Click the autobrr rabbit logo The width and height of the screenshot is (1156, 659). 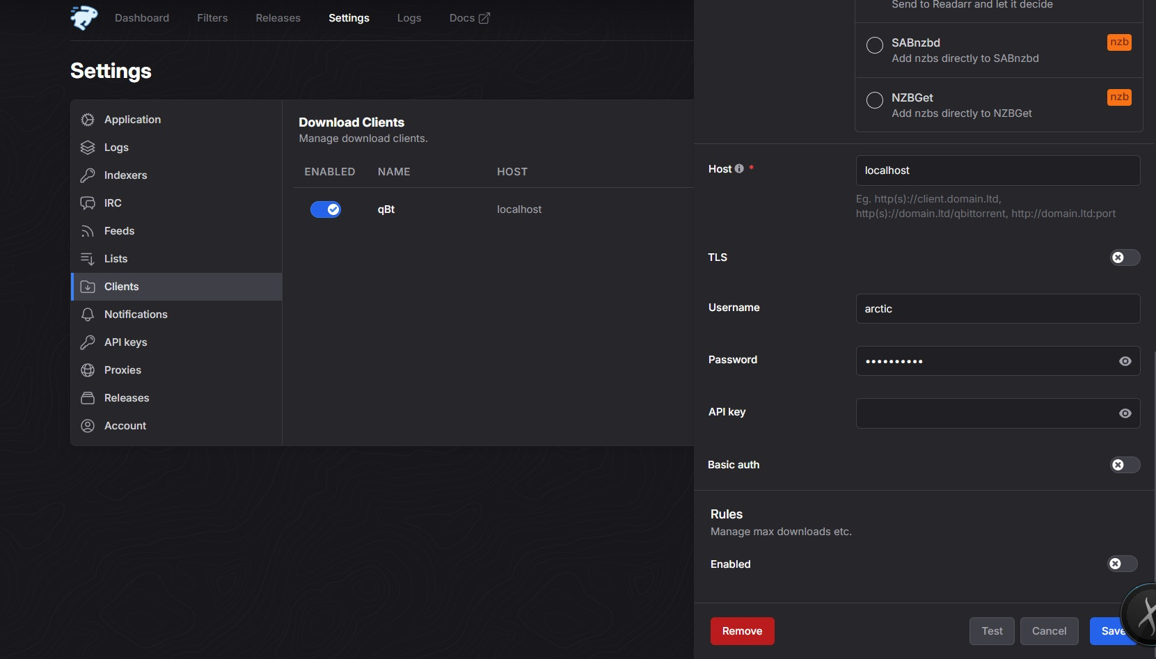tap(84, 17)
